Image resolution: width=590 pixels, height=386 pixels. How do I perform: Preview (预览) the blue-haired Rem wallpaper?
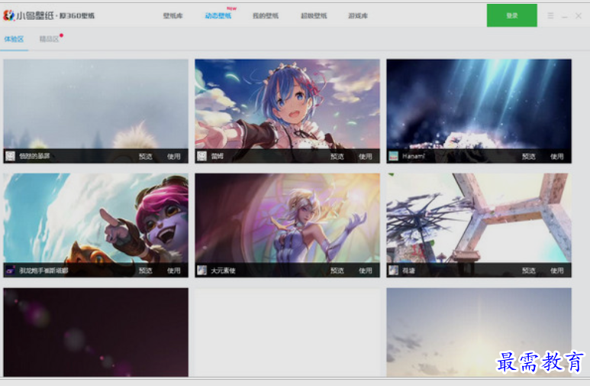click(337, 156)
